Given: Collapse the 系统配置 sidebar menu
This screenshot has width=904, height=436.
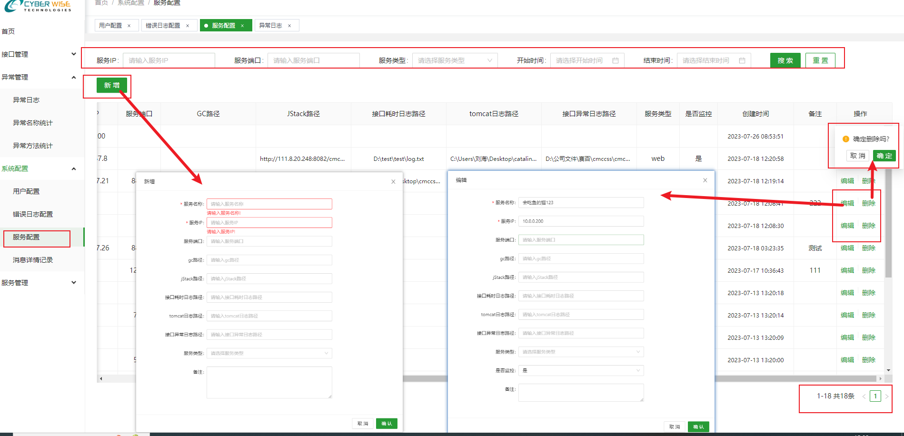Looking at the screenshot, I should pos(74,168).
